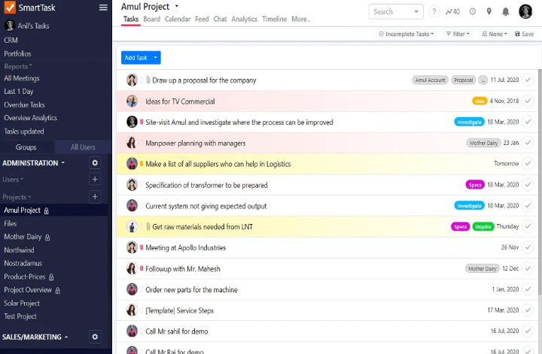Image resolution: width=542 pixels, height=354 pixels.
Task: Click the green Inquire tag
Action: pyautogui.click(x=483, y=226)
